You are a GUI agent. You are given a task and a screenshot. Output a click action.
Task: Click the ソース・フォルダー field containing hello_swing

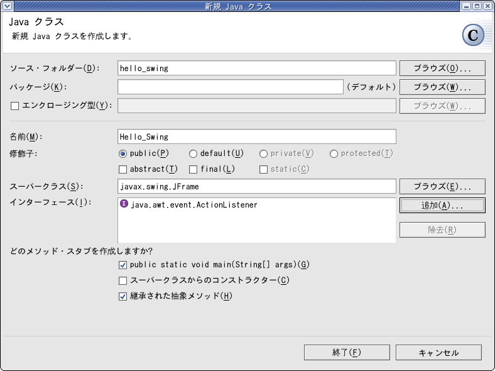[x=257, y=69]
